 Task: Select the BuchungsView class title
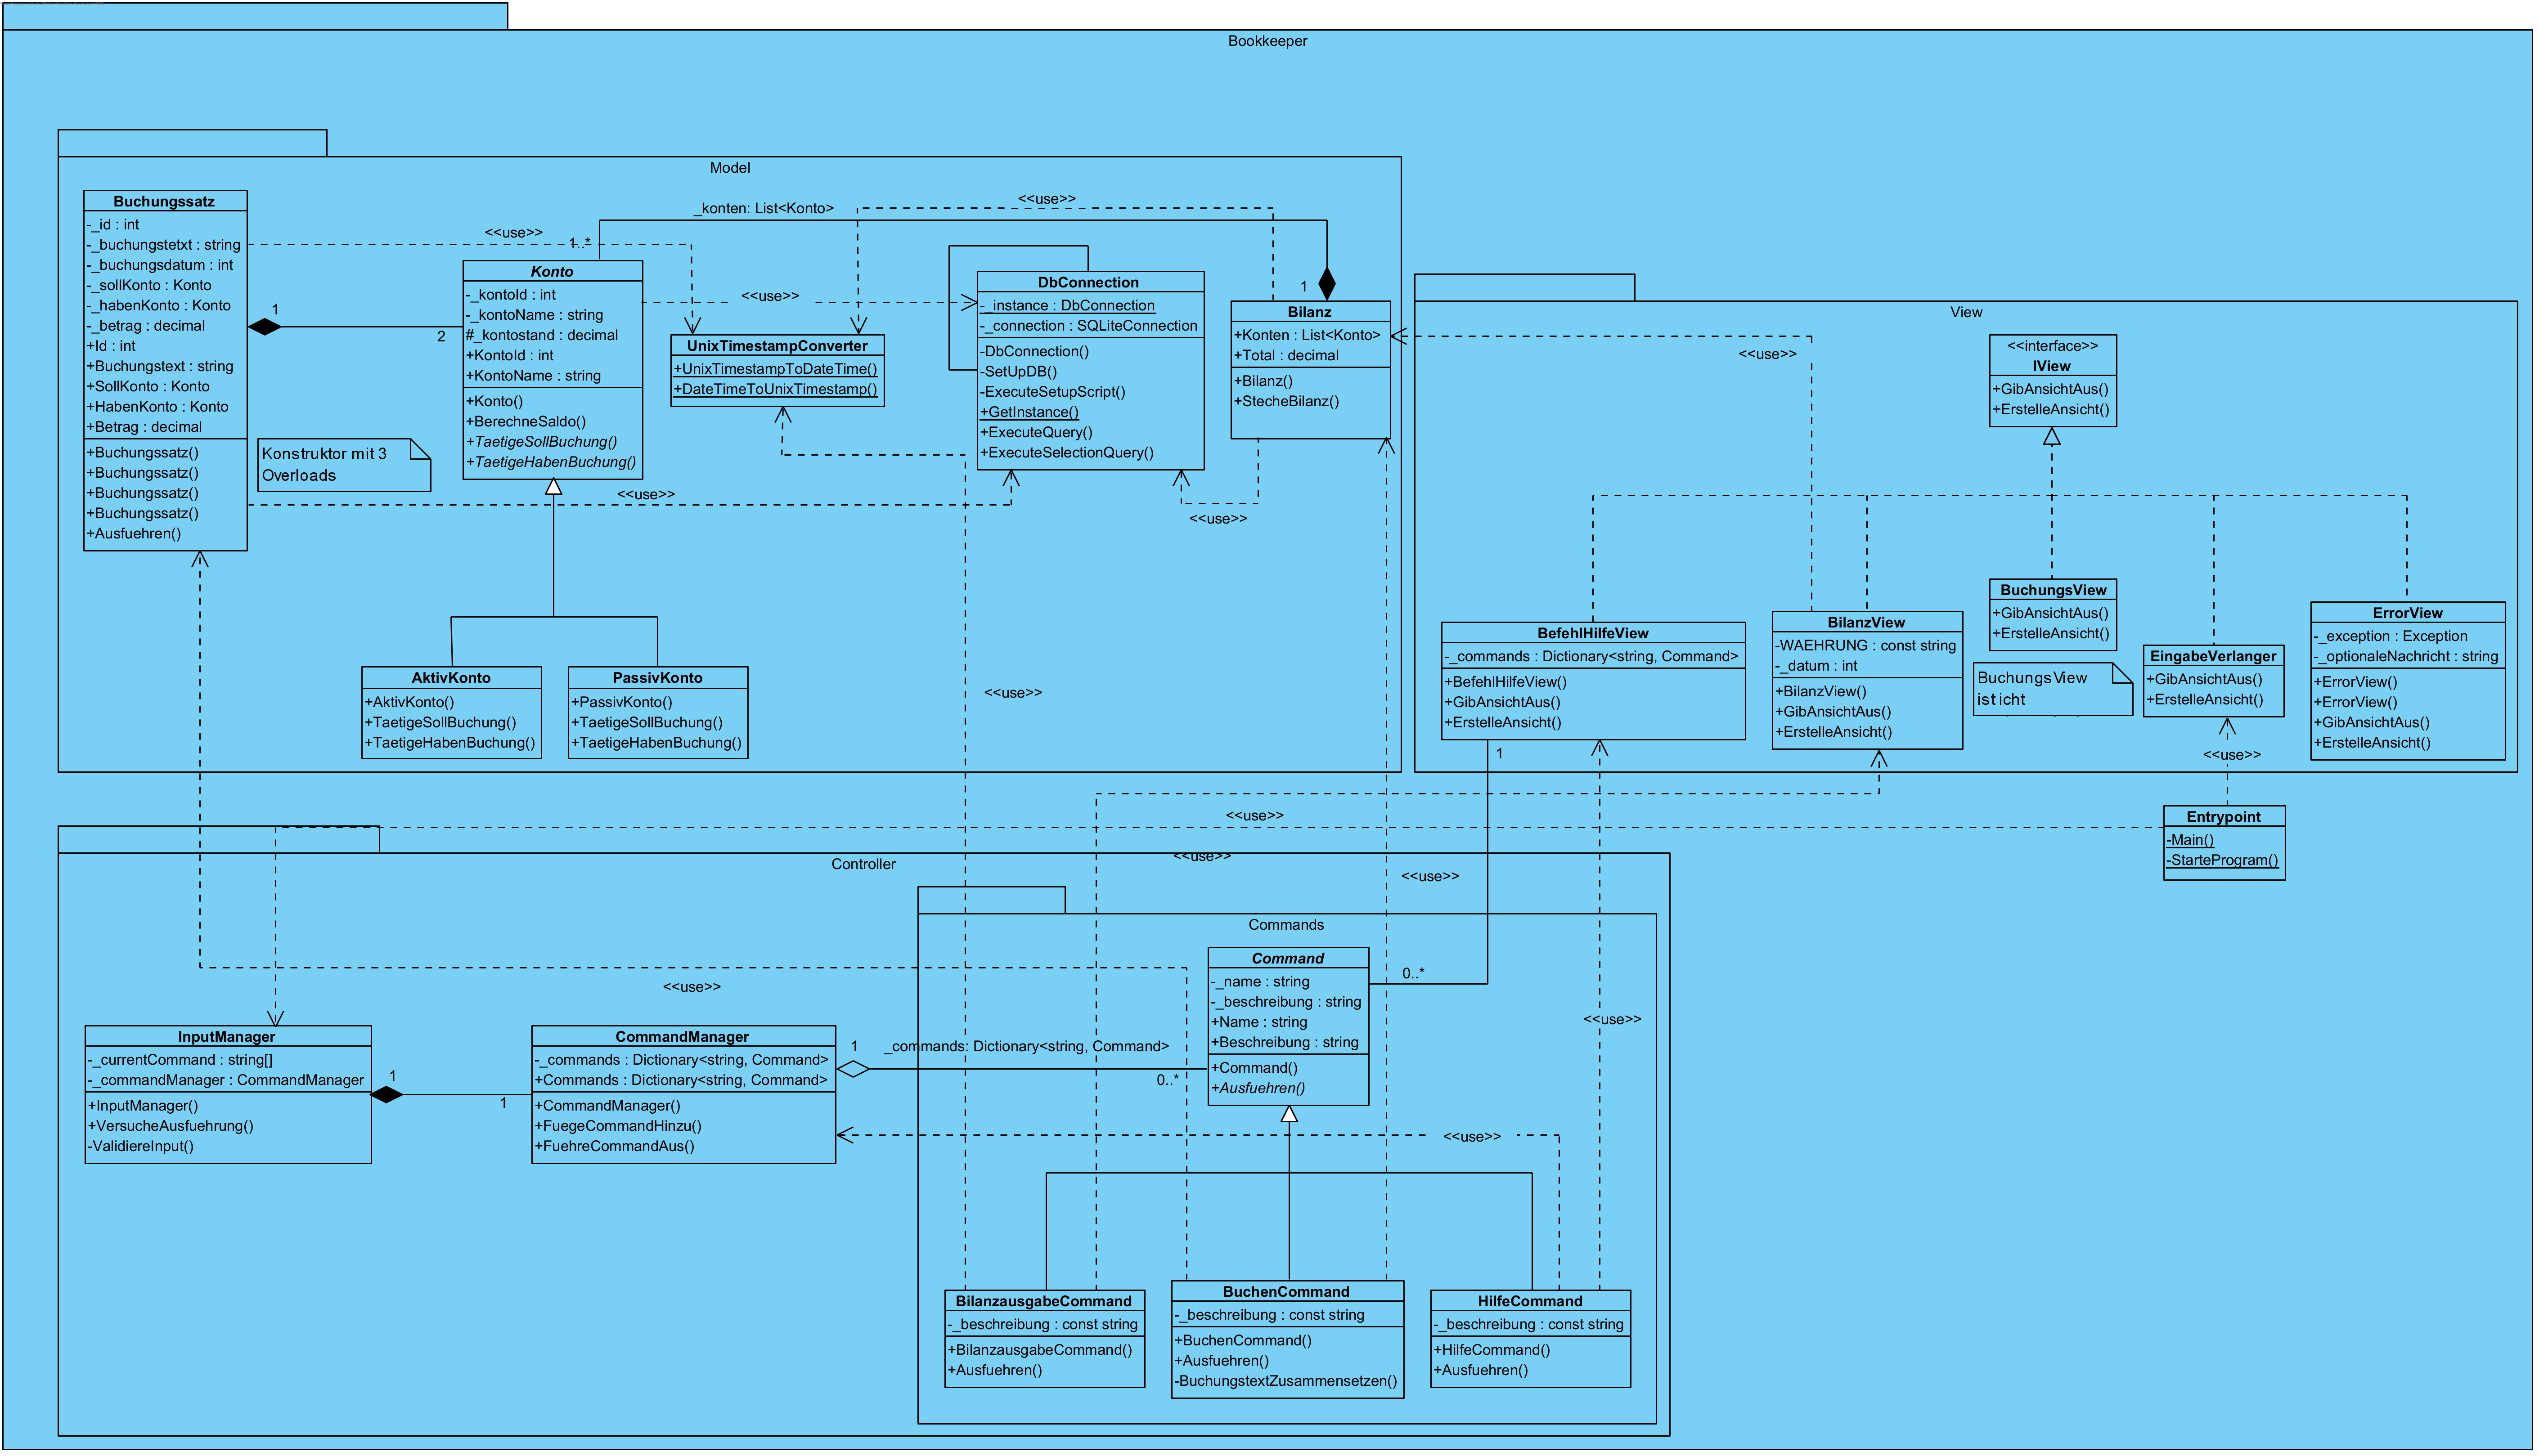coord(2052,591)
